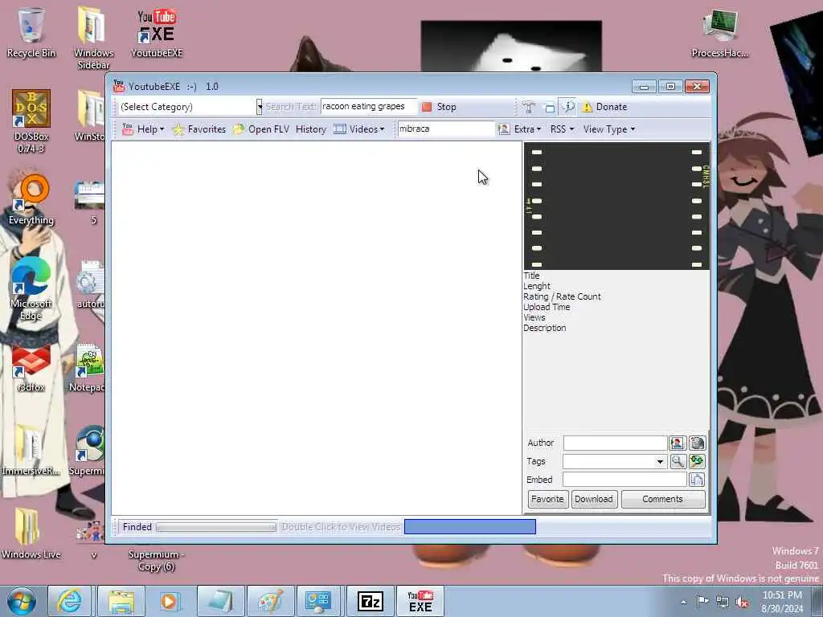Click the Internet Explorer taskbar icon

(69, 601)
